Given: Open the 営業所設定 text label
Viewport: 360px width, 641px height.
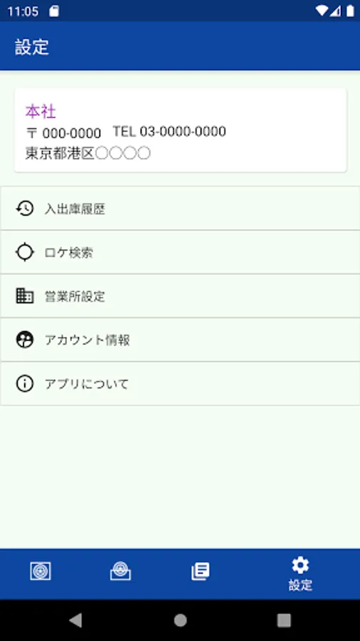Looking at the screenshot, I should [75, 296].
